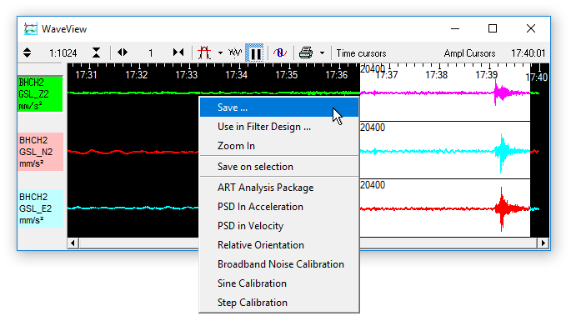Select Relative Orientation menu item
Screen dimensions: 571x316
point(279,245)
